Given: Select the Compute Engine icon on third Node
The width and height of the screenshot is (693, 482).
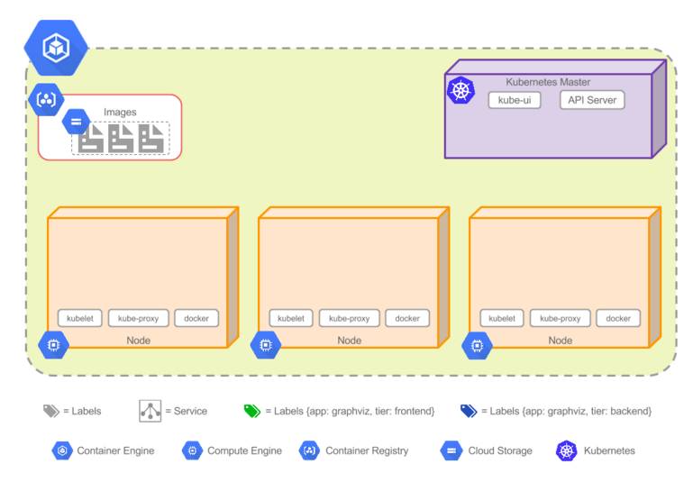Looking at the screenshot, I should [x=477, y=345].
